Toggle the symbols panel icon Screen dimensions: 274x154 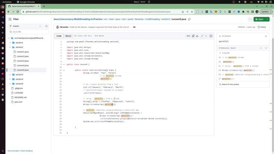(x=211, y=36)
